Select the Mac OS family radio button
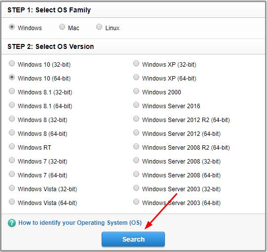The width and height of the screenshot is (267, 252). (62, 27)
